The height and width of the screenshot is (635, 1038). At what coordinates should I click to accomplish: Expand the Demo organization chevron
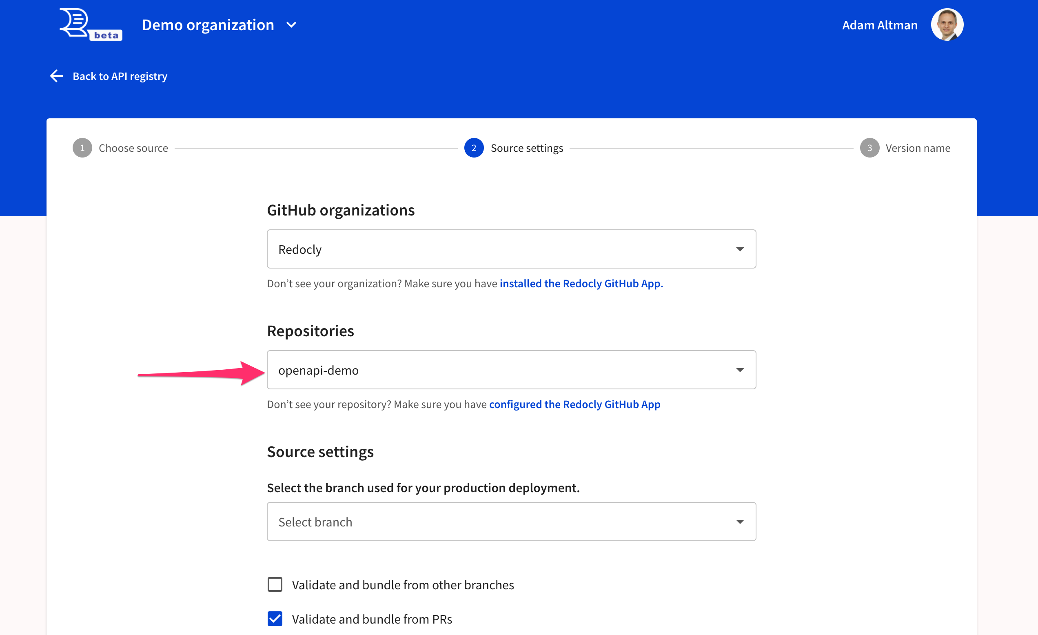pyautogui.click(x=291, y=25)
